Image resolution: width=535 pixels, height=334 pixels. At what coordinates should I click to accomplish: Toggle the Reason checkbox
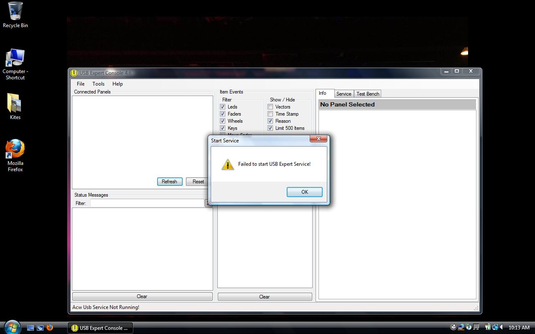[270, 121]
